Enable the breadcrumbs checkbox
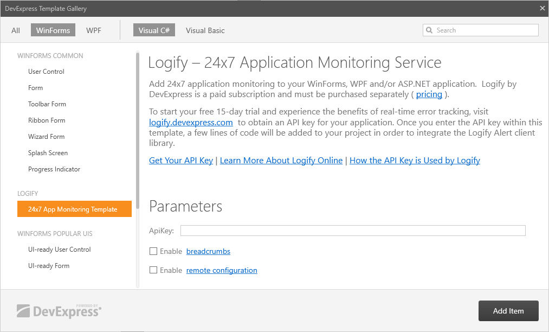Image resolution: width=549 pixels, height=332 pixels. [x=153, y=251]
